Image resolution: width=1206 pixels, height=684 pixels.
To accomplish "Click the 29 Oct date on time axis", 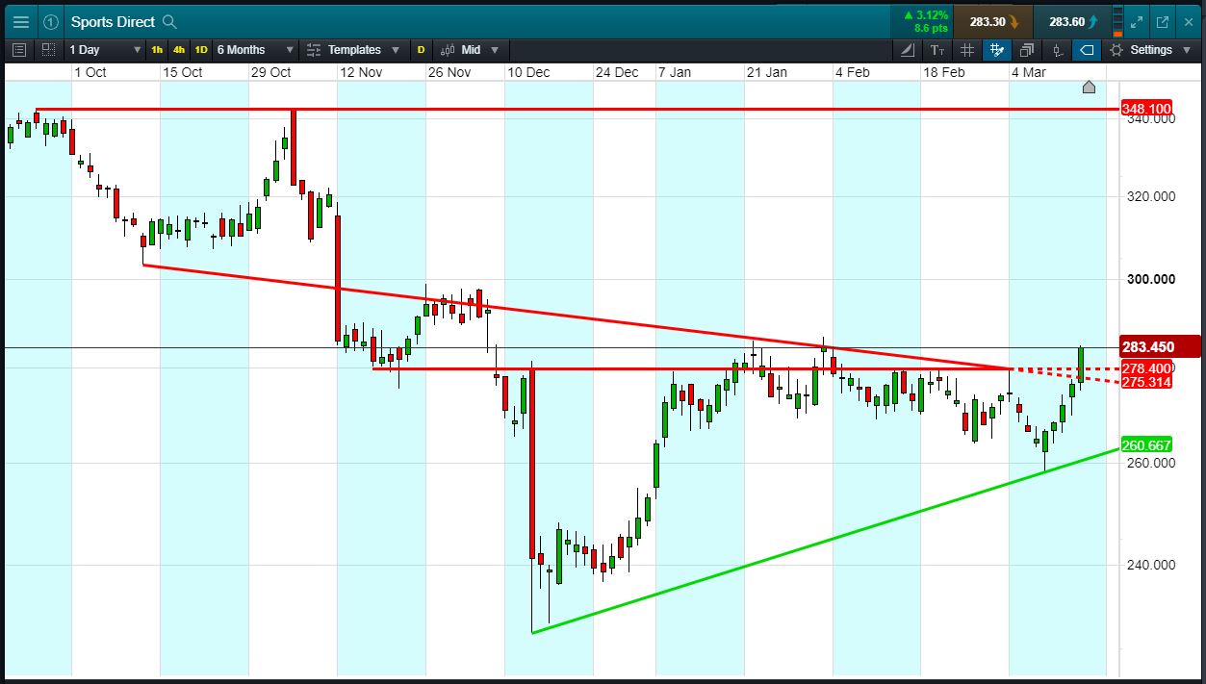I will (270, 72).
